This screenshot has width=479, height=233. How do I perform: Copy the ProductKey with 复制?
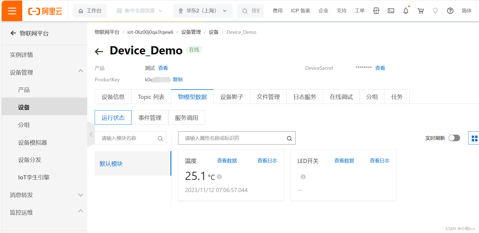[178, 79]
